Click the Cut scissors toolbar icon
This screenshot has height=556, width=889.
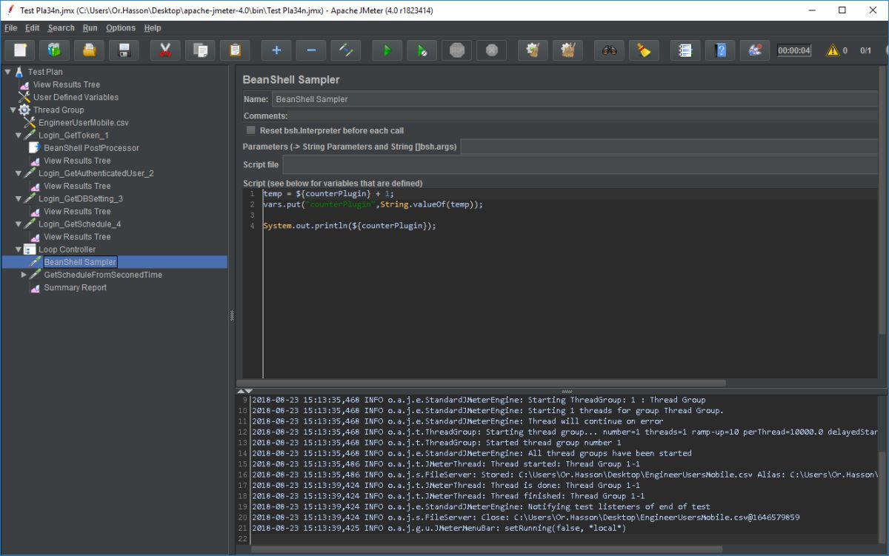pyautogui.click(x=165, y=50)
